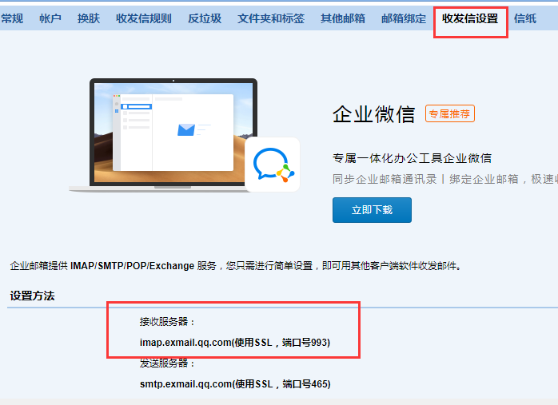Click the 专属推荐 orange badge
This screenshot has height=405, width=558.
(x=450, y=113)
